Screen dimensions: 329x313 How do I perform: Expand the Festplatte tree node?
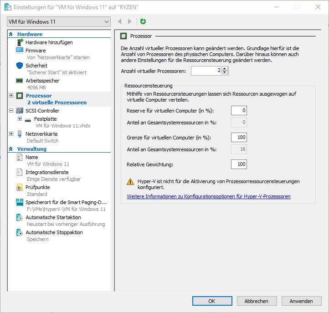point(20,119)
